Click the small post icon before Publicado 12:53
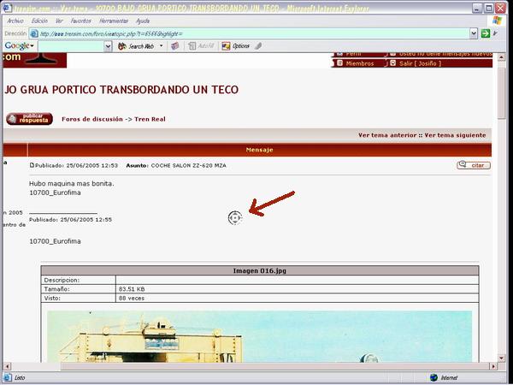This screenshot has height=385, width=513. coord(32,165)
